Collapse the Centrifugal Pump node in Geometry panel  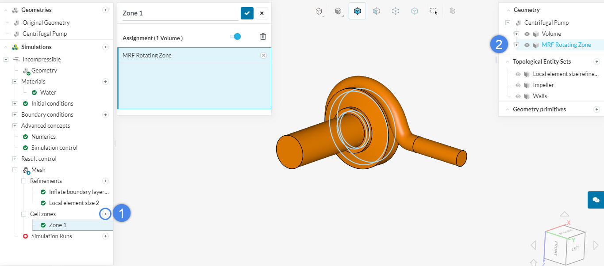click(508, 23)
